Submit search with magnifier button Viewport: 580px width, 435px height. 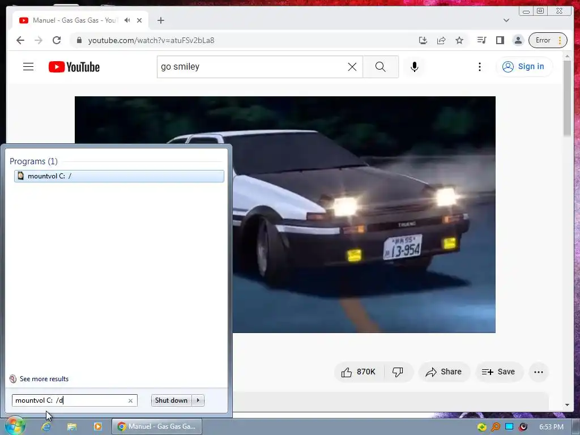click(381, 67)
